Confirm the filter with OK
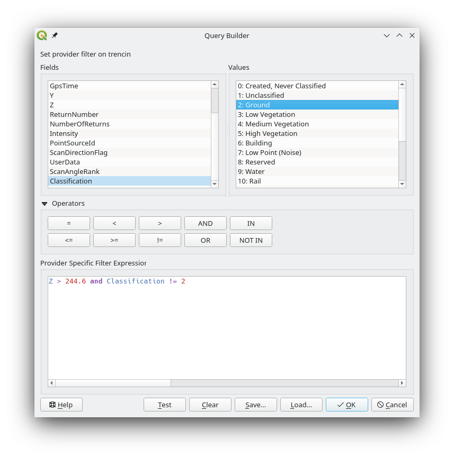Image resolution: width=454 pixels, height=458 pixels. [347, 405]
